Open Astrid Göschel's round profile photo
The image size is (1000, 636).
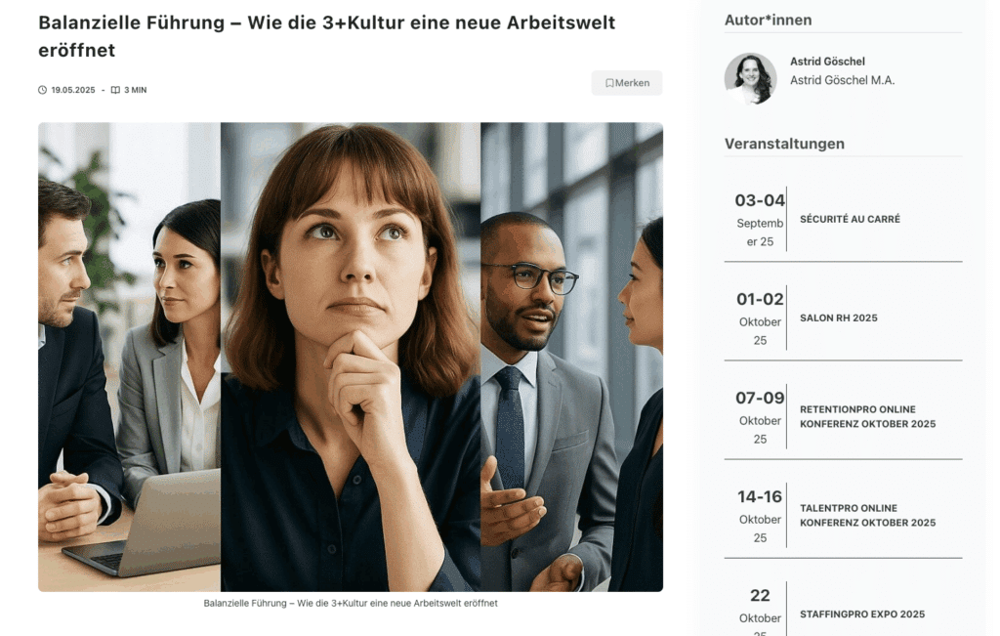point(751,78)
